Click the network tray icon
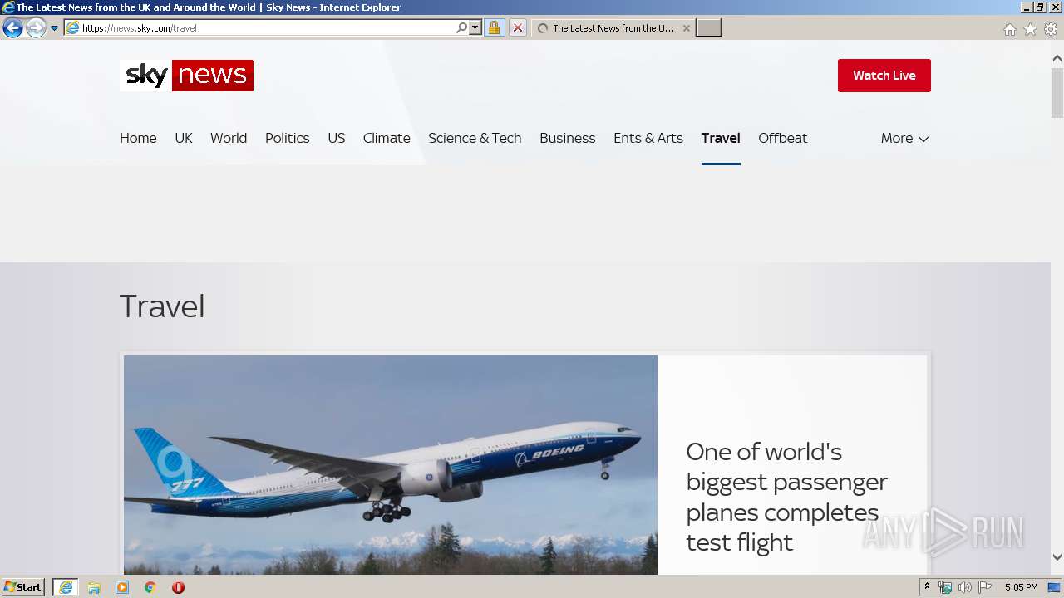This screenshot has height=598, width=1064. click(945, 587)
